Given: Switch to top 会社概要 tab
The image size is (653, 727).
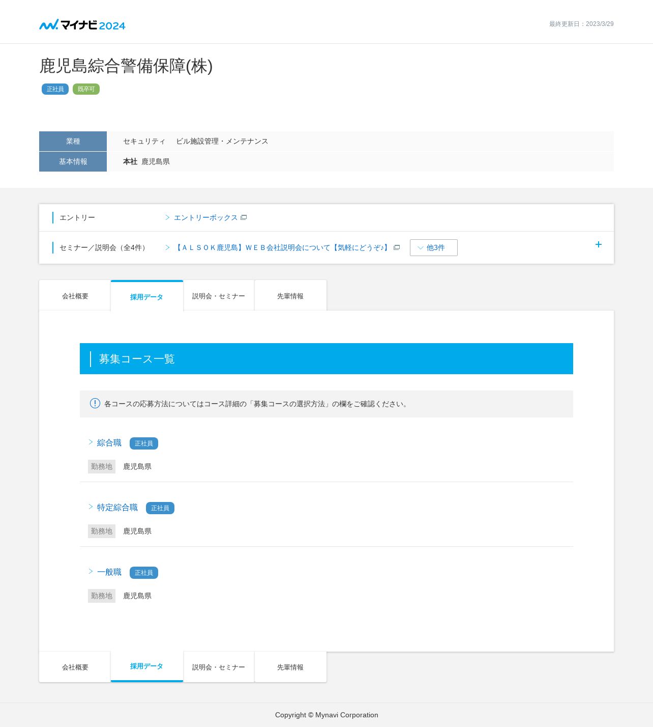Looking at the screenshot, I should tap(75, 296).
